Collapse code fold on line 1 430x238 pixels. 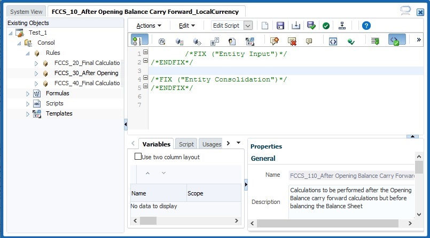click(146, 52)
